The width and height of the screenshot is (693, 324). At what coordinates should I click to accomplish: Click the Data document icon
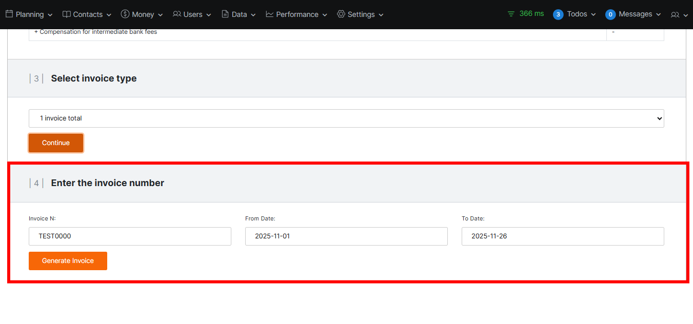[225, 14]
